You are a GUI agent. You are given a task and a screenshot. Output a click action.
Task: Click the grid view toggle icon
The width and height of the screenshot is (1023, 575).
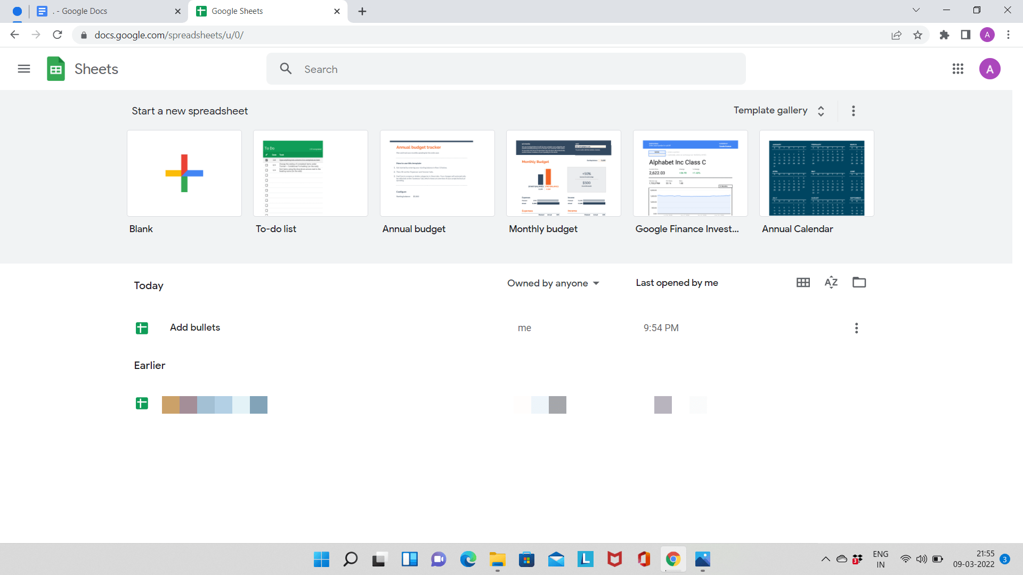pos(803,283)
